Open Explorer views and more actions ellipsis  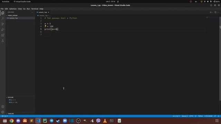(32, 12)
